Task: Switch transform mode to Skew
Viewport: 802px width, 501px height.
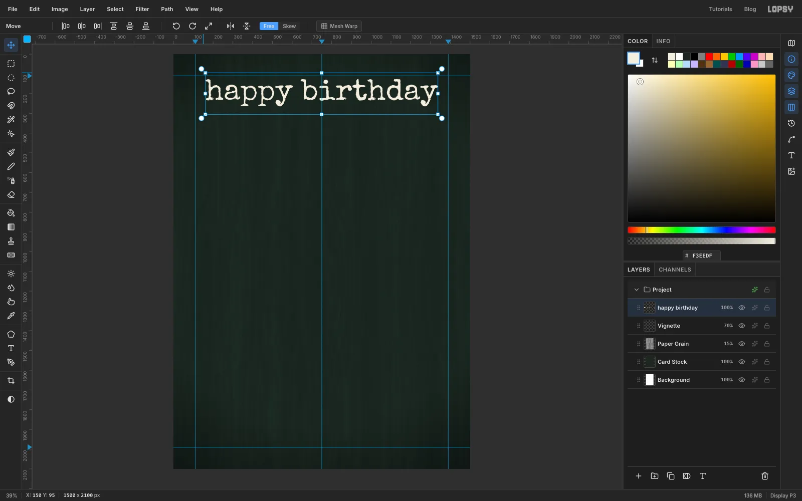Action: 289,26
